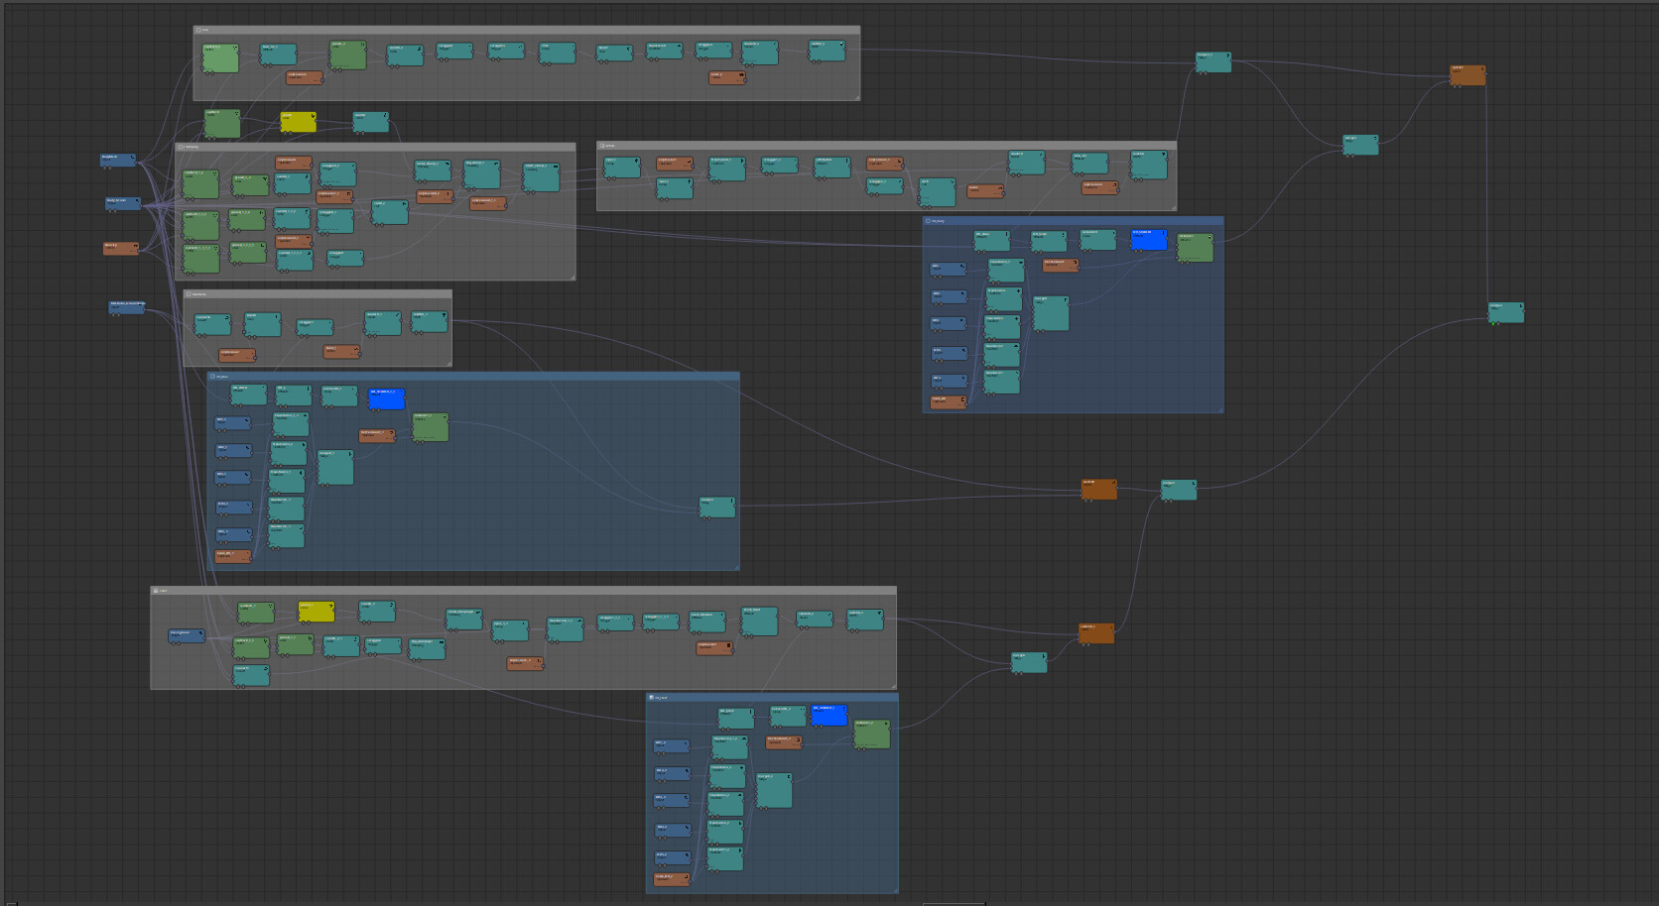Select the orange input node on the far left edge
This screenshot has height=906, width=1659.
tap(120, 248)
